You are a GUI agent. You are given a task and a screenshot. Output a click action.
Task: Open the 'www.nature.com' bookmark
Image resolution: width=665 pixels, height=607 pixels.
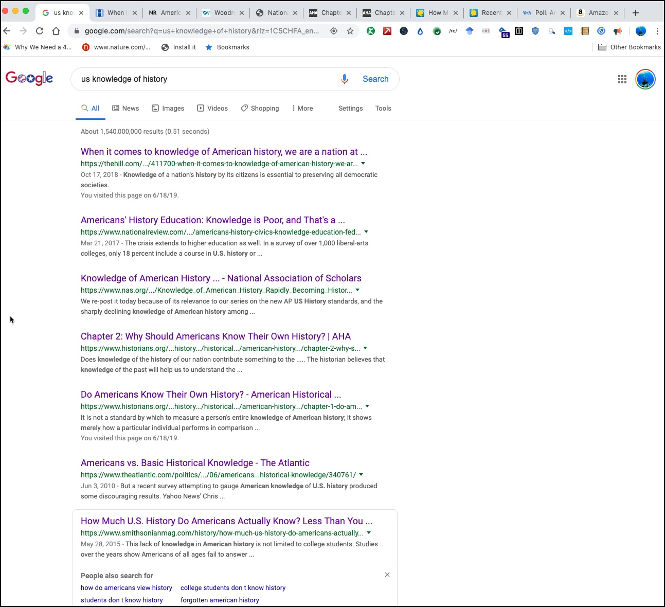click(x=116, y=47)
